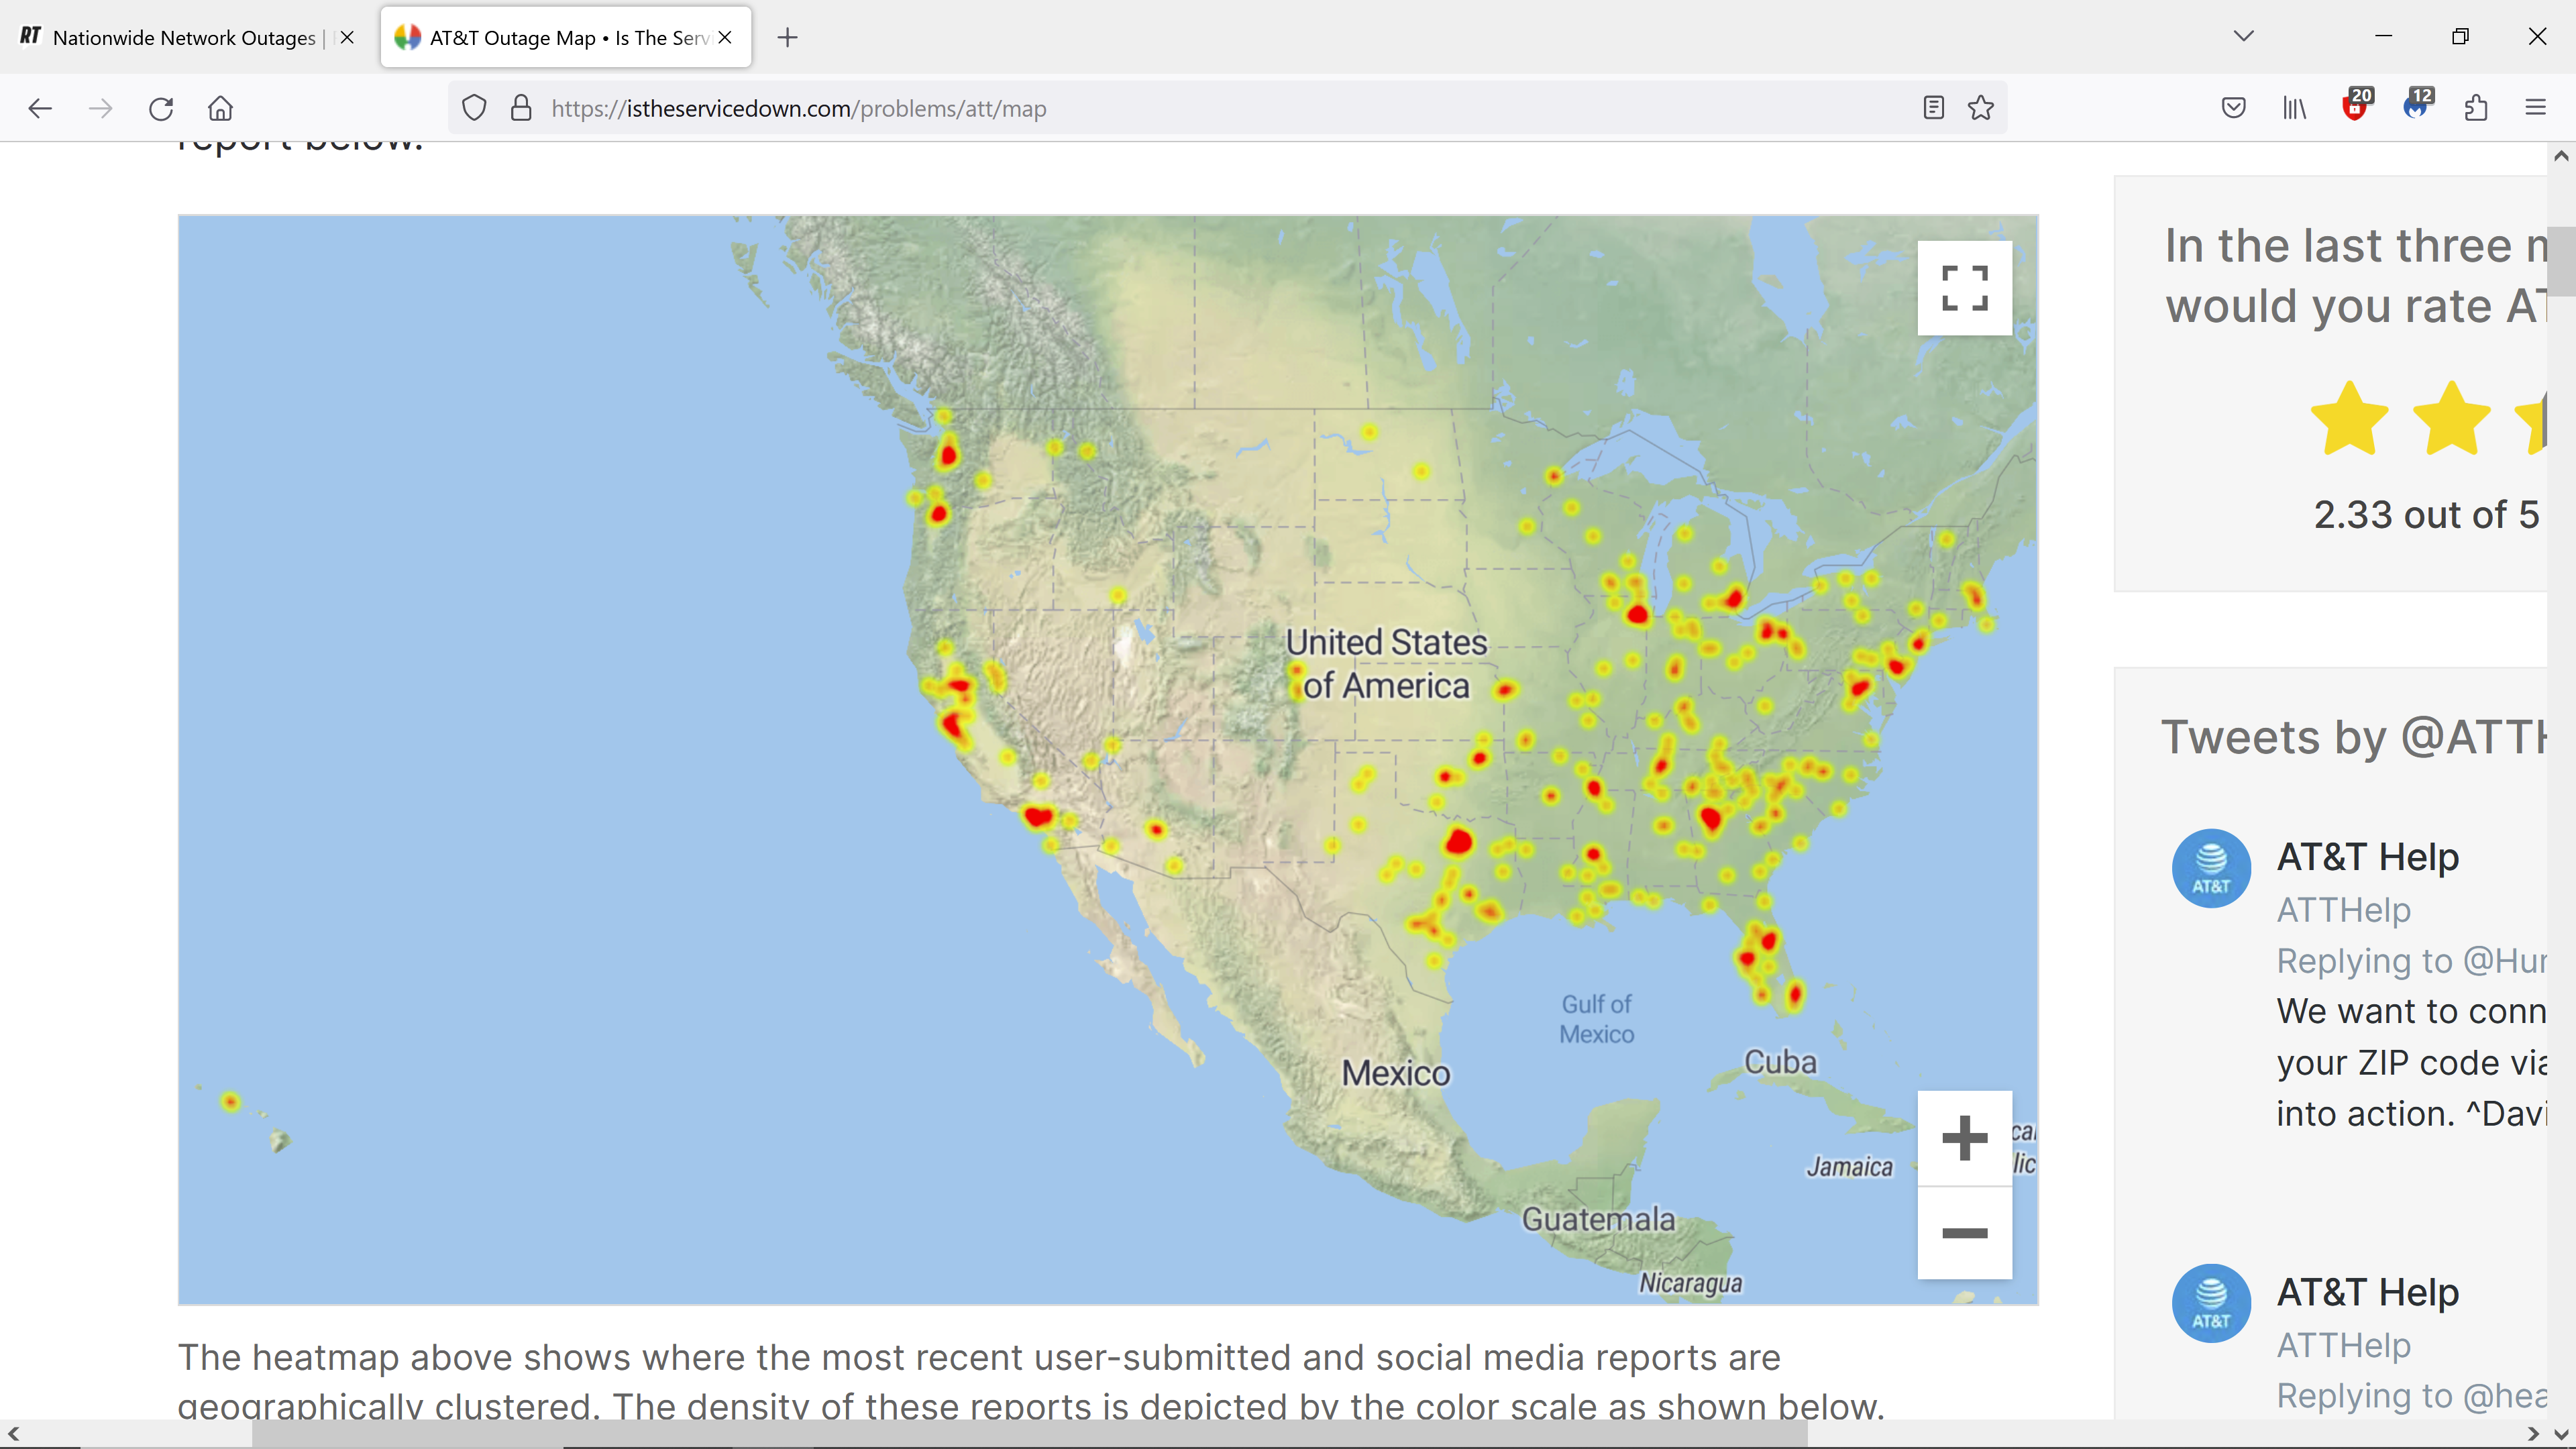This screenshot has height=1449, width=2576.
Task: Open the Save to Pocket icon
Action: pos(2233,108)
